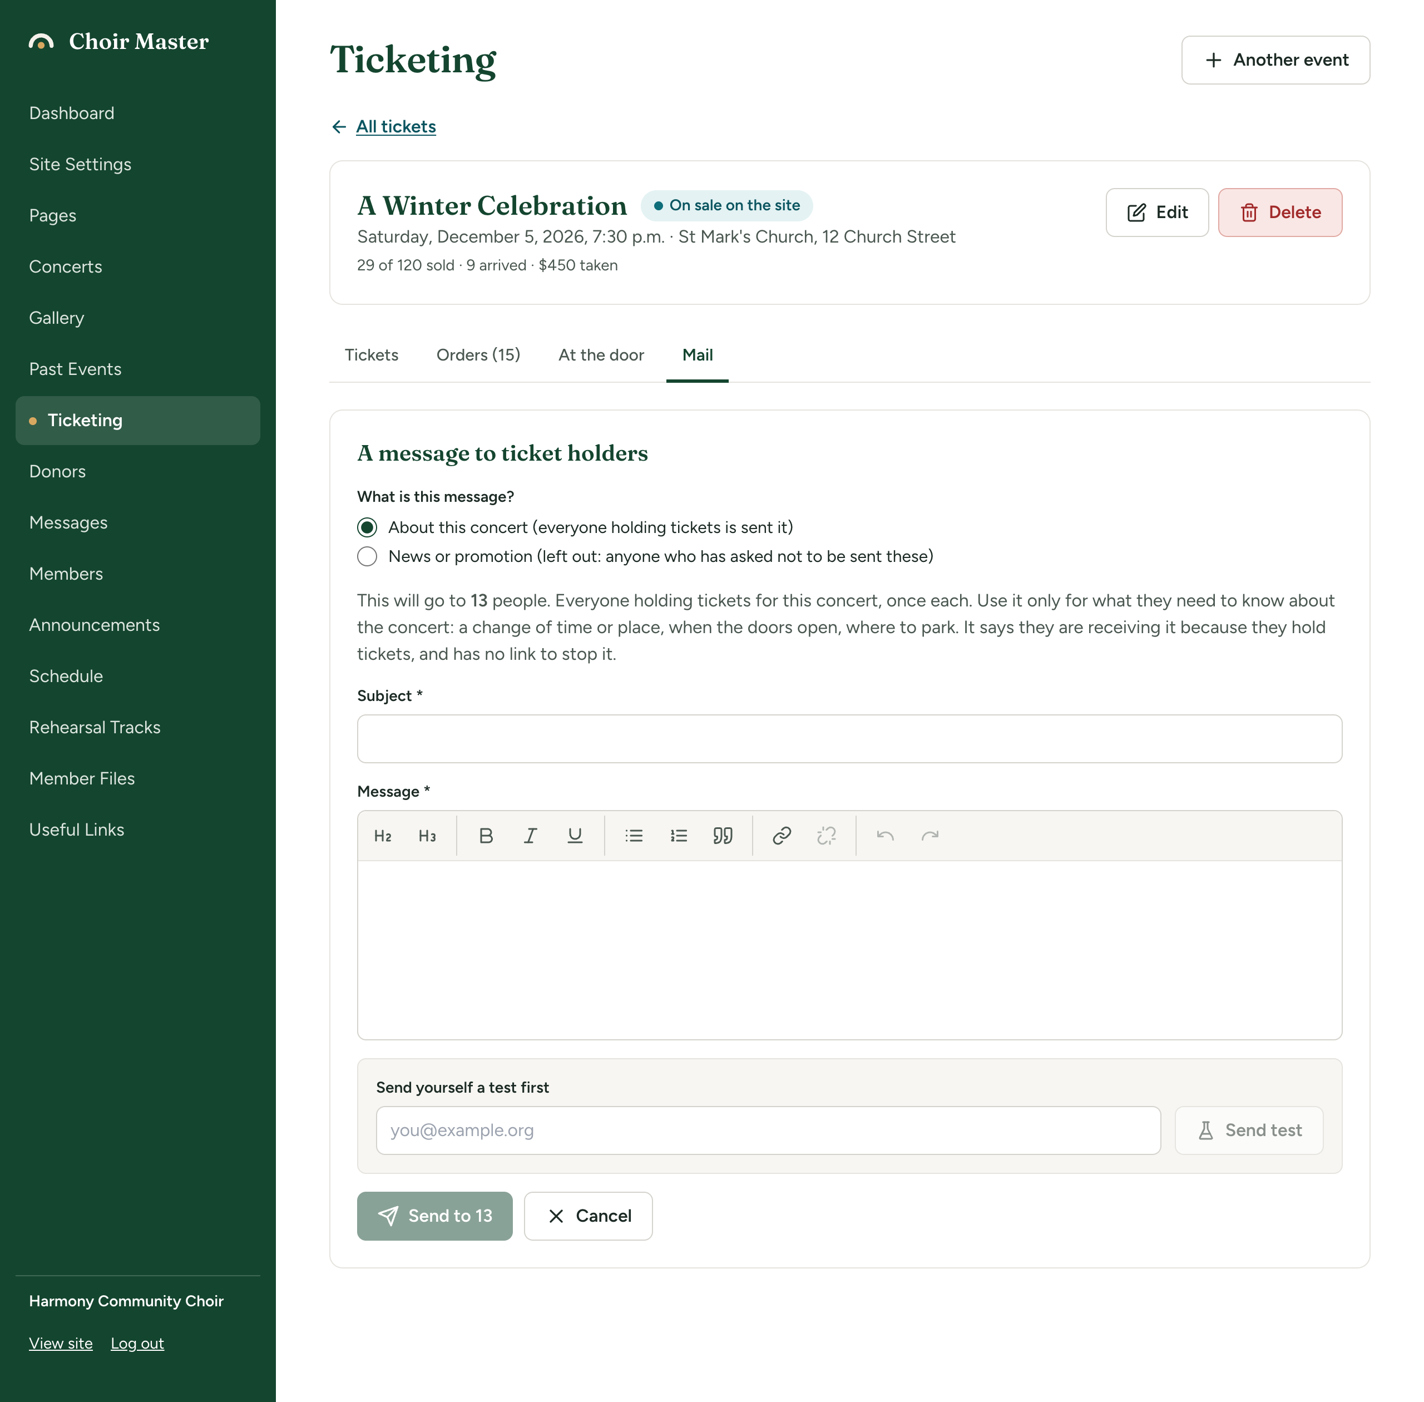Edit the Winter Celebration event
The width and height of the screenshot is (1424, 1402).
click(1157, 213)
